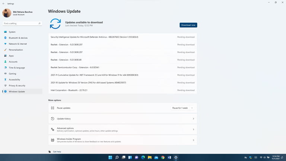
Task: Click the back arrow in Settings title bar
Action: (x=4, y=4)
